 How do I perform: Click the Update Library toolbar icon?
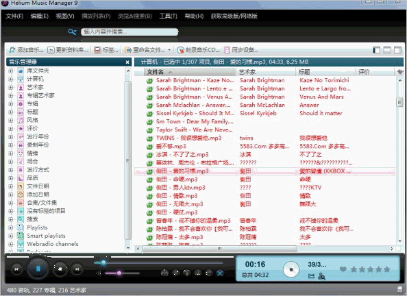(51, 50)
